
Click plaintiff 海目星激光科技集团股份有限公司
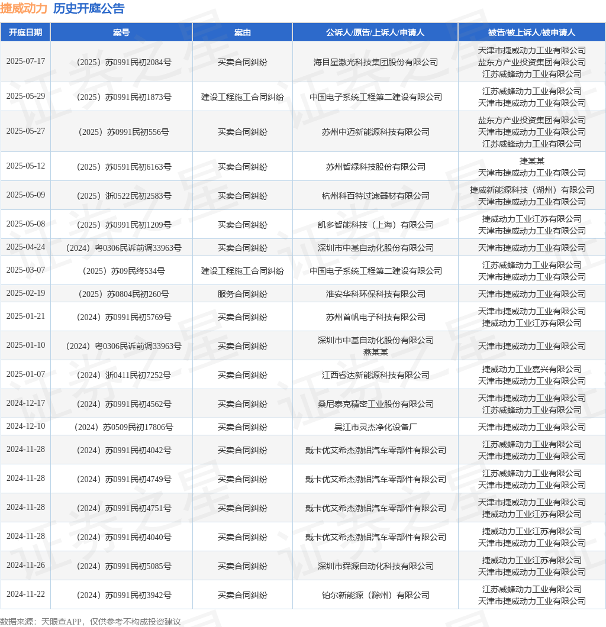375,62
